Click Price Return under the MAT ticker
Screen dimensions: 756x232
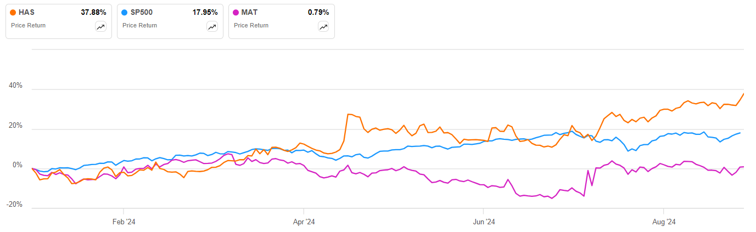point(251,25)
